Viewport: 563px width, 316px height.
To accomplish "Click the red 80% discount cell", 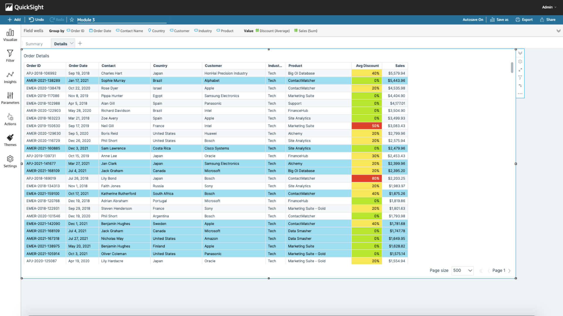I will click(x=367, y=178).
